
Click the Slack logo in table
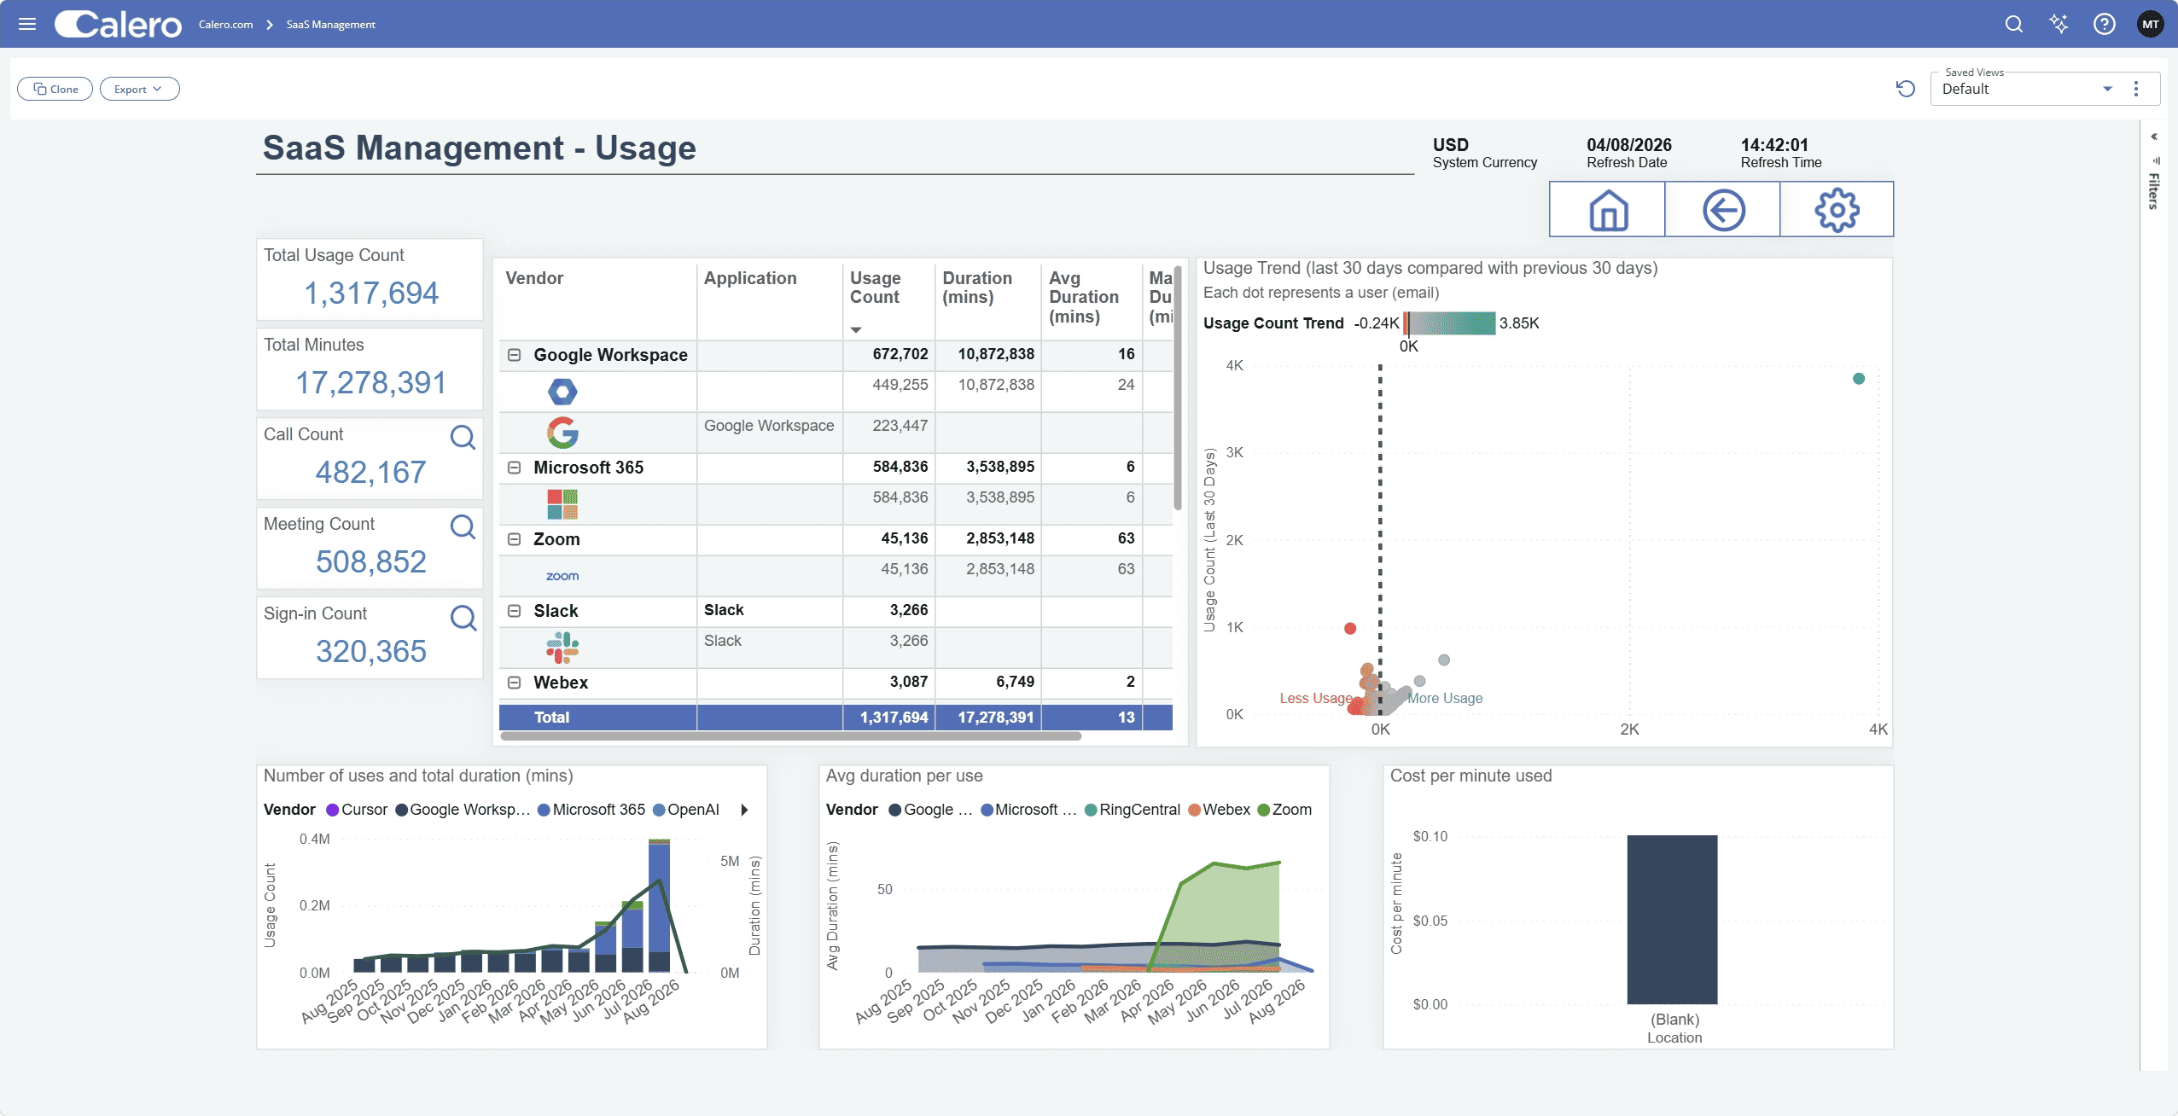point(562,648)
